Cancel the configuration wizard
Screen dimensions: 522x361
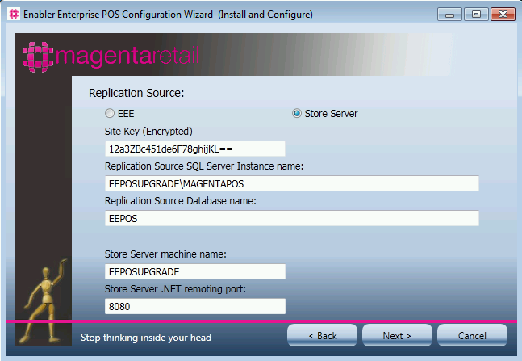tap(472, 335)
